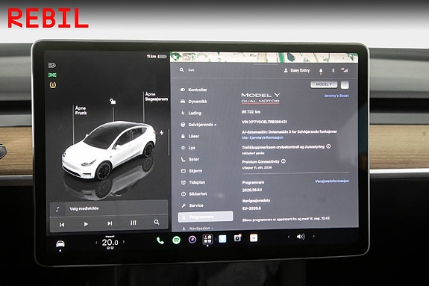Open the media equalizer icon
Image resolution: width=429 pixels, height=286 pixels.
134,223
